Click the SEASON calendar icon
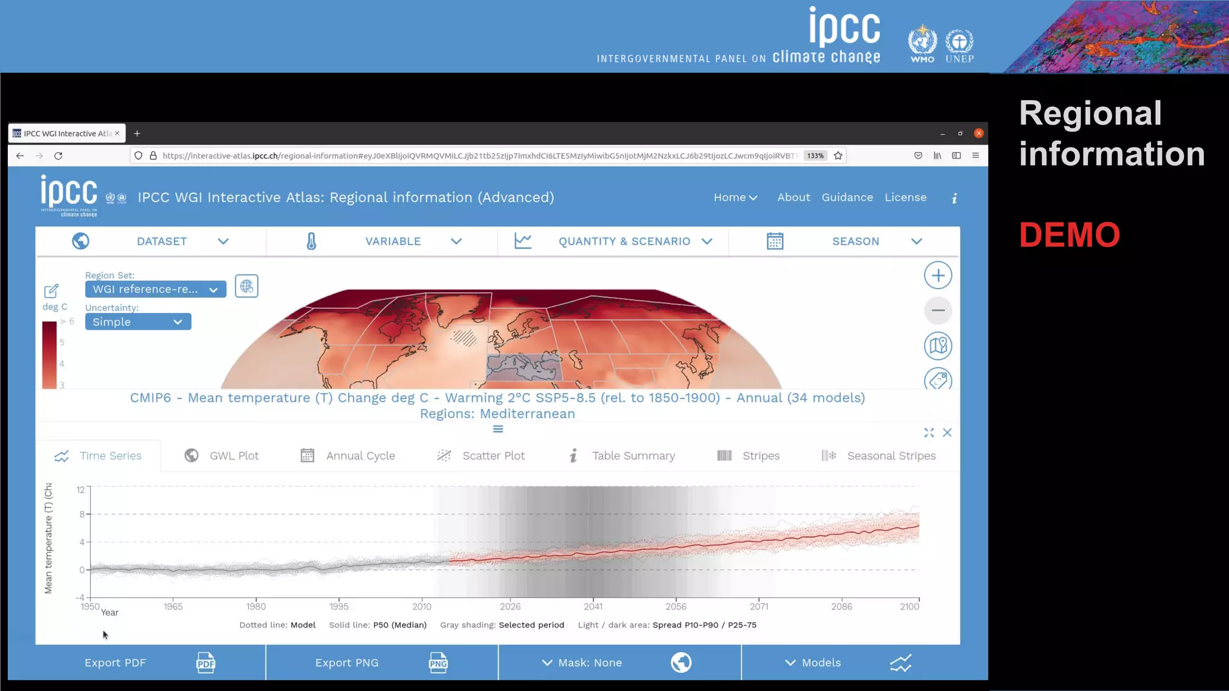This screenshot has height=691, width=1229. point(775,241)
